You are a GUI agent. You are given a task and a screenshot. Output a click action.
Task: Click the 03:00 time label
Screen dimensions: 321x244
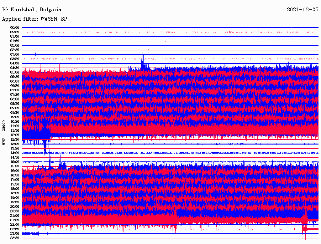point(15,54)
